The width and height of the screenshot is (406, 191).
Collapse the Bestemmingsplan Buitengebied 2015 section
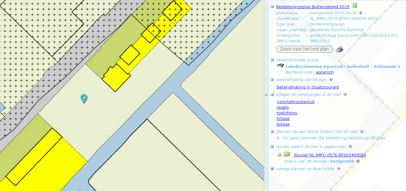[272, 7]
